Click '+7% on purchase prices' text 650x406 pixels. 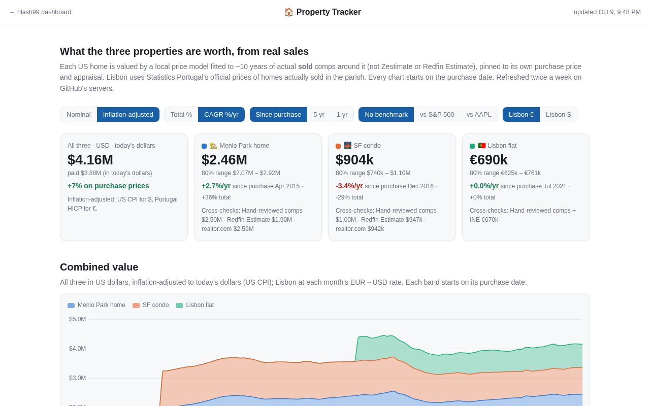click(x=108, y=186)
